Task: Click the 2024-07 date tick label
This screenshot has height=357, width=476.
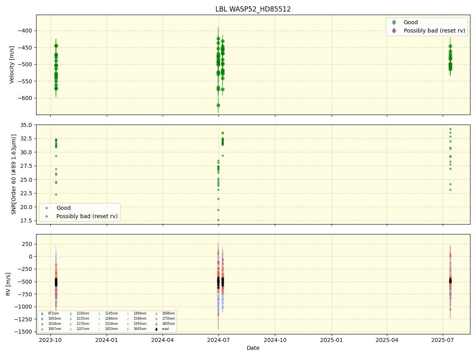Action: pyautogui.click(x=219, y=340)
